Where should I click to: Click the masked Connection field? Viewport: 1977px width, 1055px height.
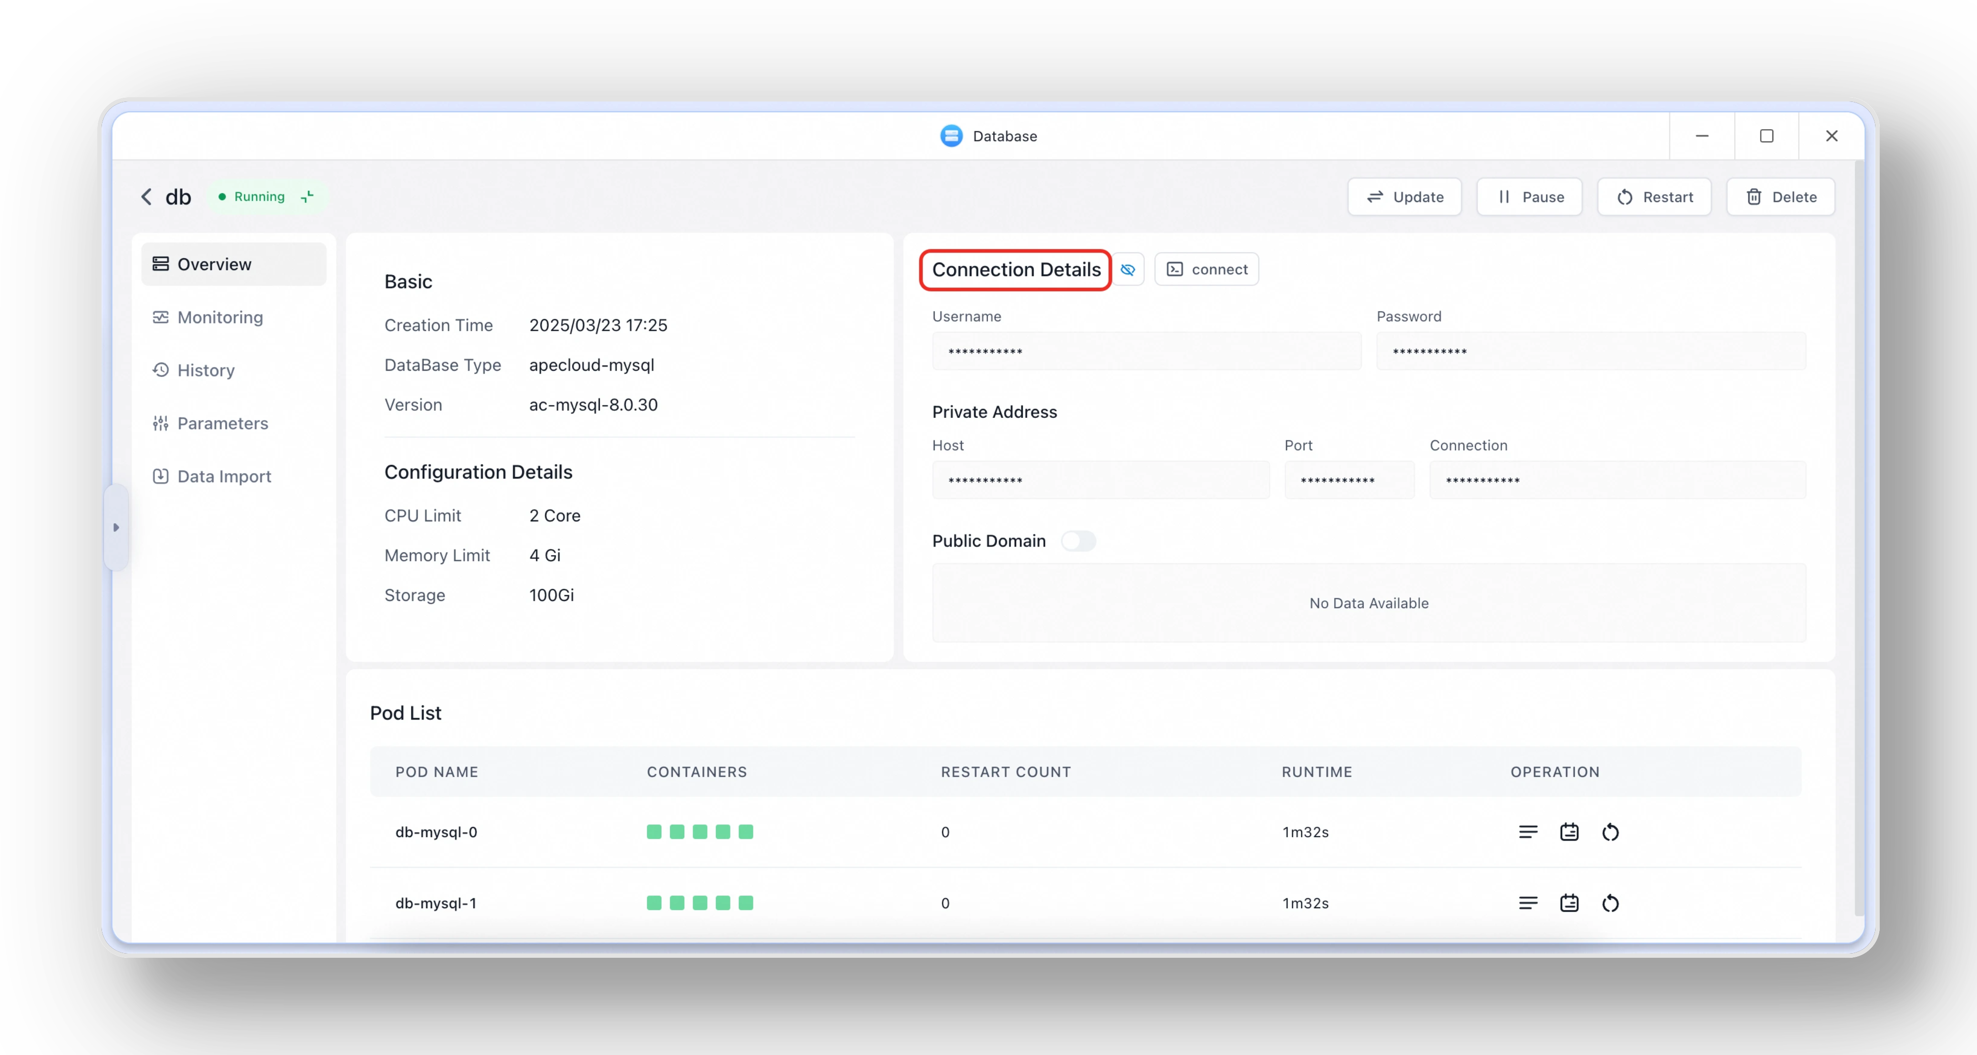click(x=1617, y=481)
